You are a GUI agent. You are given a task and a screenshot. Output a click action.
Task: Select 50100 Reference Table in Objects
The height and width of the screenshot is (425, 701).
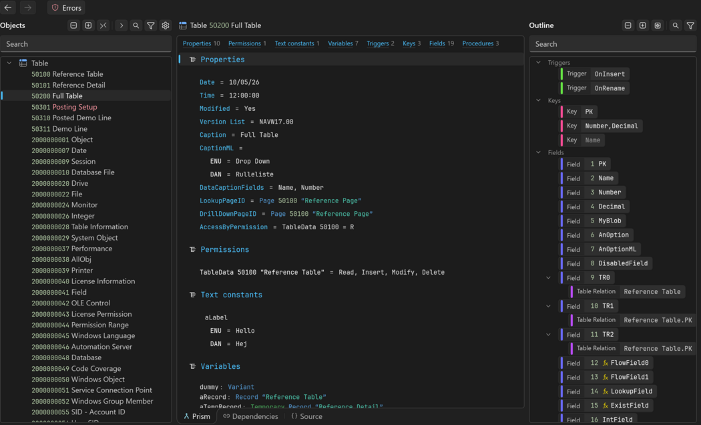click(67, 74)
